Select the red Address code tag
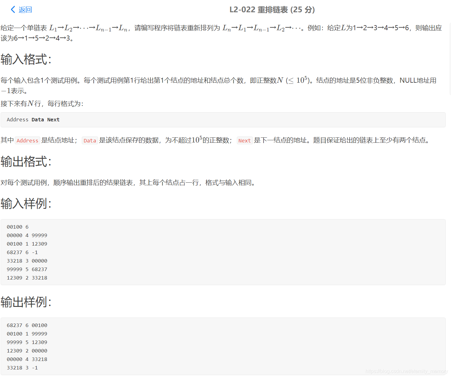The width and height of the screenshot is (451, 377). (27, 140)
